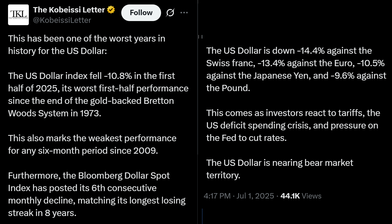Open The Kobeissi Letter display name
Viewport: 392px width, 224px height.
(x=69, y=10)
